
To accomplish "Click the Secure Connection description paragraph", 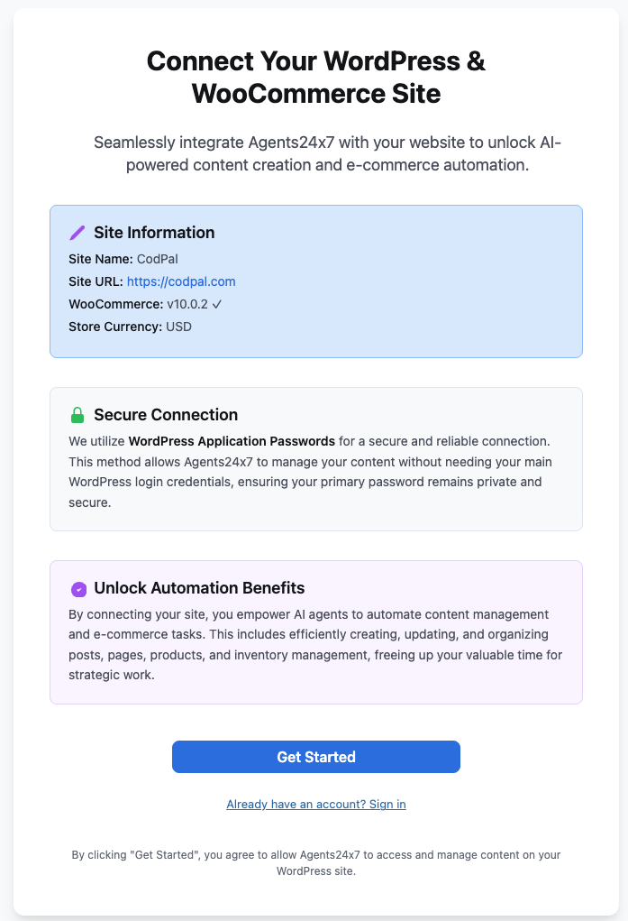I will 315,472.
